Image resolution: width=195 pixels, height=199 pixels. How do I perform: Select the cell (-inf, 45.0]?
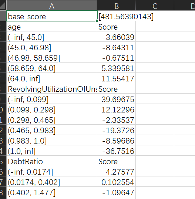point(52,37)
